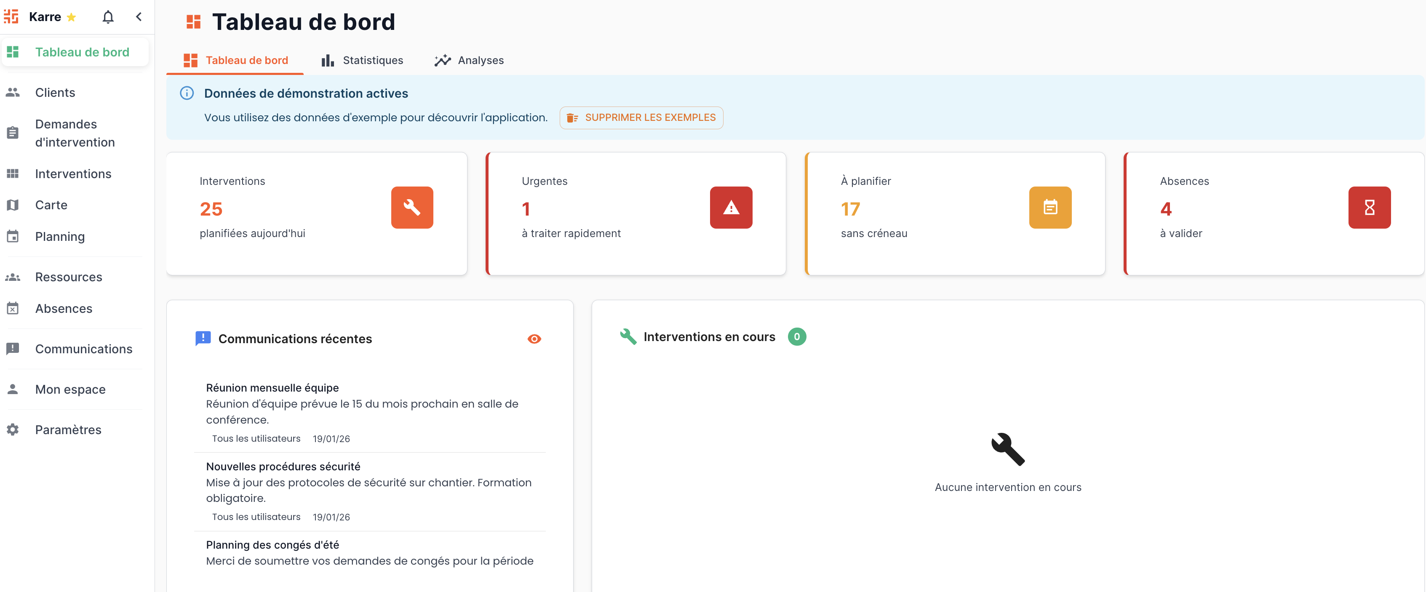Open Nouvelles procédures sécurité message

283,467
